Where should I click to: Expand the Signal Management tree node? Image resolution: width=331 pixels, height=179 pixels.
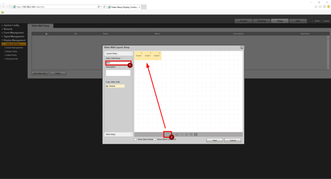pos(2,36)
